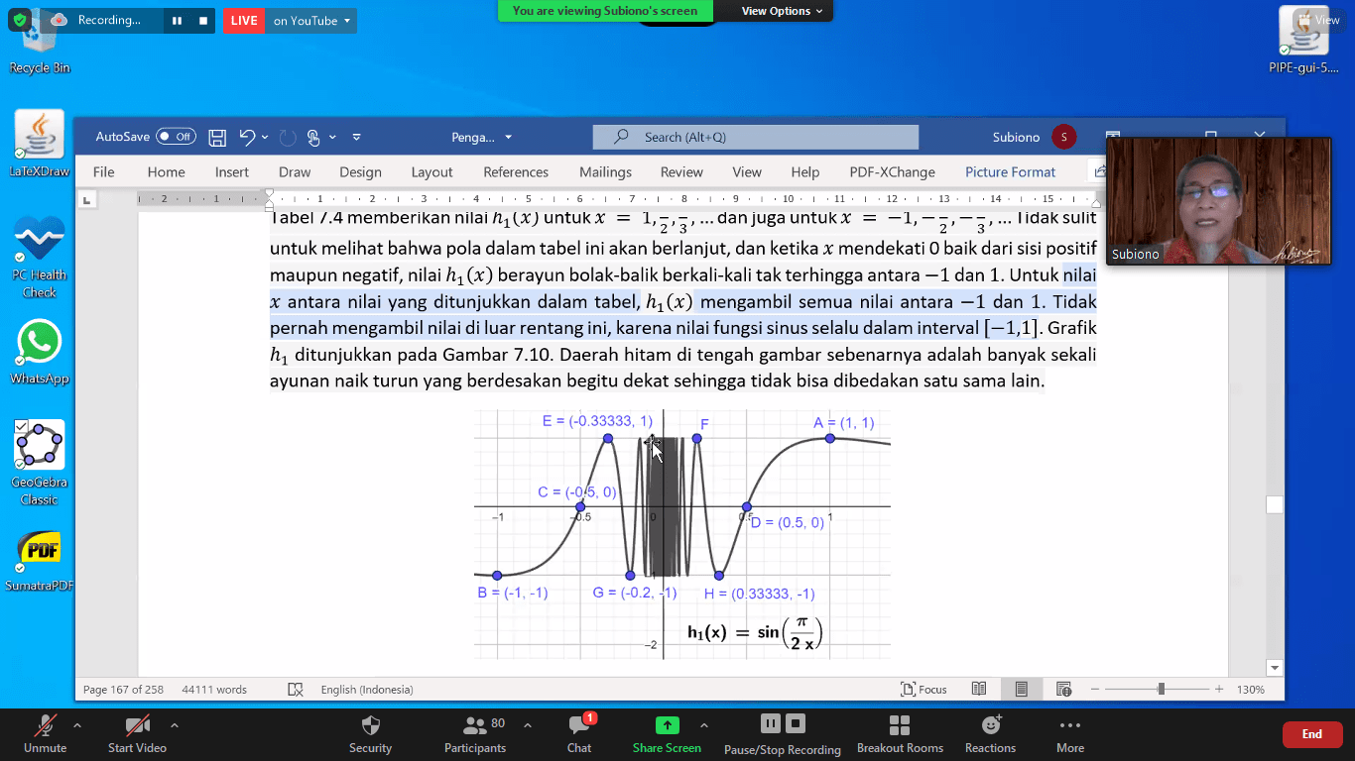Click the Undo arrow icon
Screen dimensions: 1355x761
click(247, 138)
